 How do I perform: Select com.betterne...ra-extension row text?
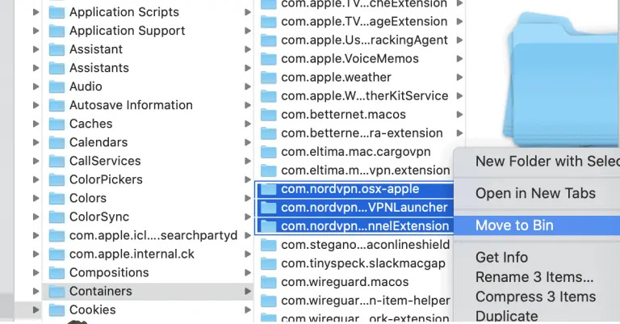(362, 133)
